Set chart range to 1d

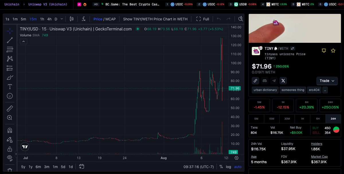click(71, 167)
